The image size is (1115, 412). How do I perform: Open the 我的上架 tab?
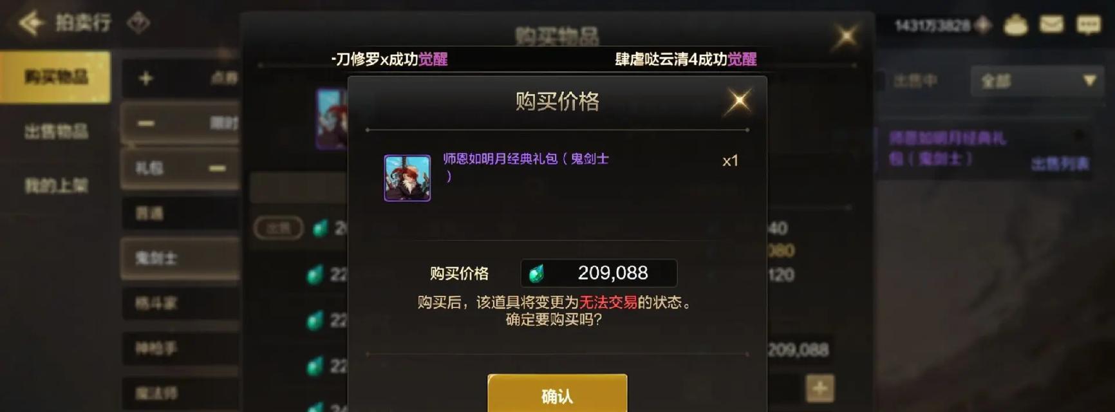pos(56,186)
